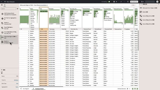Viewport: 160px width, 90px height.
Task: Select Married bar in MaritalStatus tile
Action: pyautogui.click(x=96, y=11)
